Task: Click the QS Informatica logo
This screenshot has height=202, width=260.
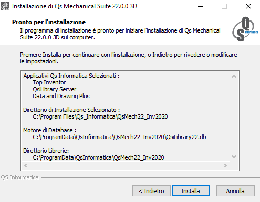Action: [245, 29]
